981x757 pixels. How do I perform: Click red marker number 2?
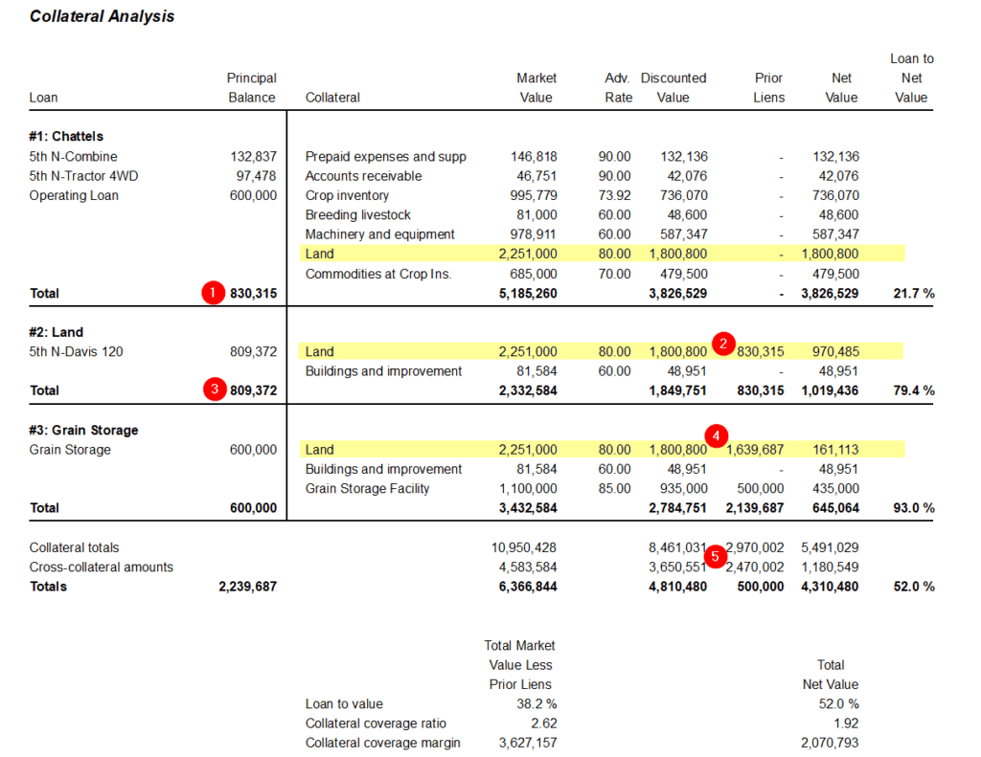click(x=723, y=343)
